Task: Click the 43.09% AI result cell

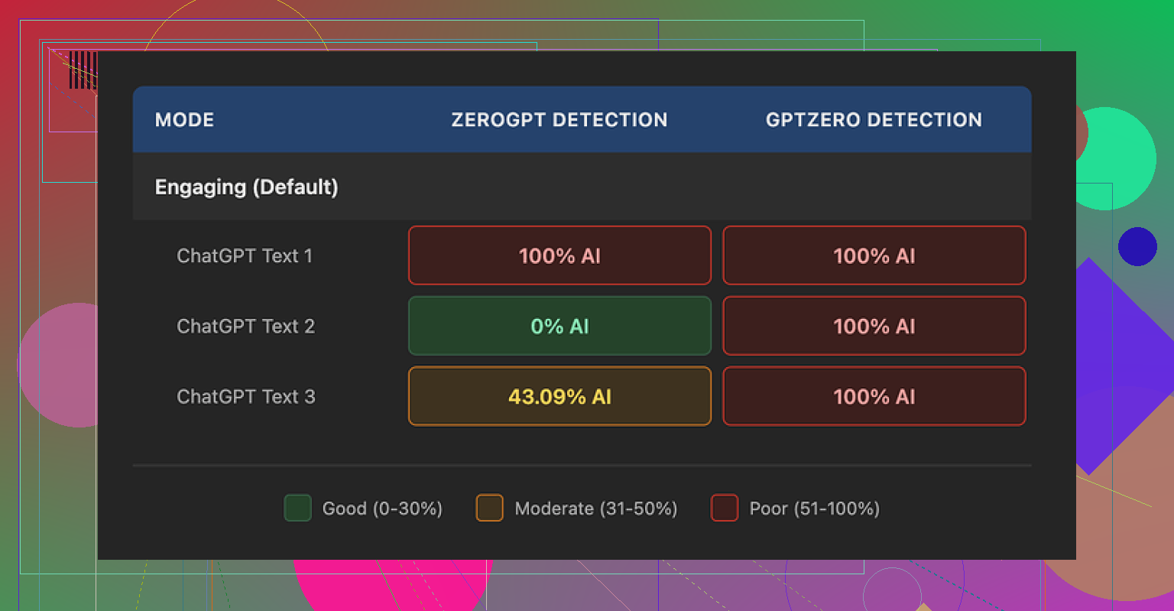Action: [x=559, y=397]
